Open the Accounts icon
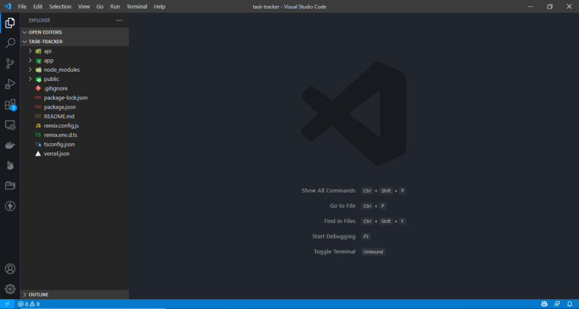 pos(10,269)
